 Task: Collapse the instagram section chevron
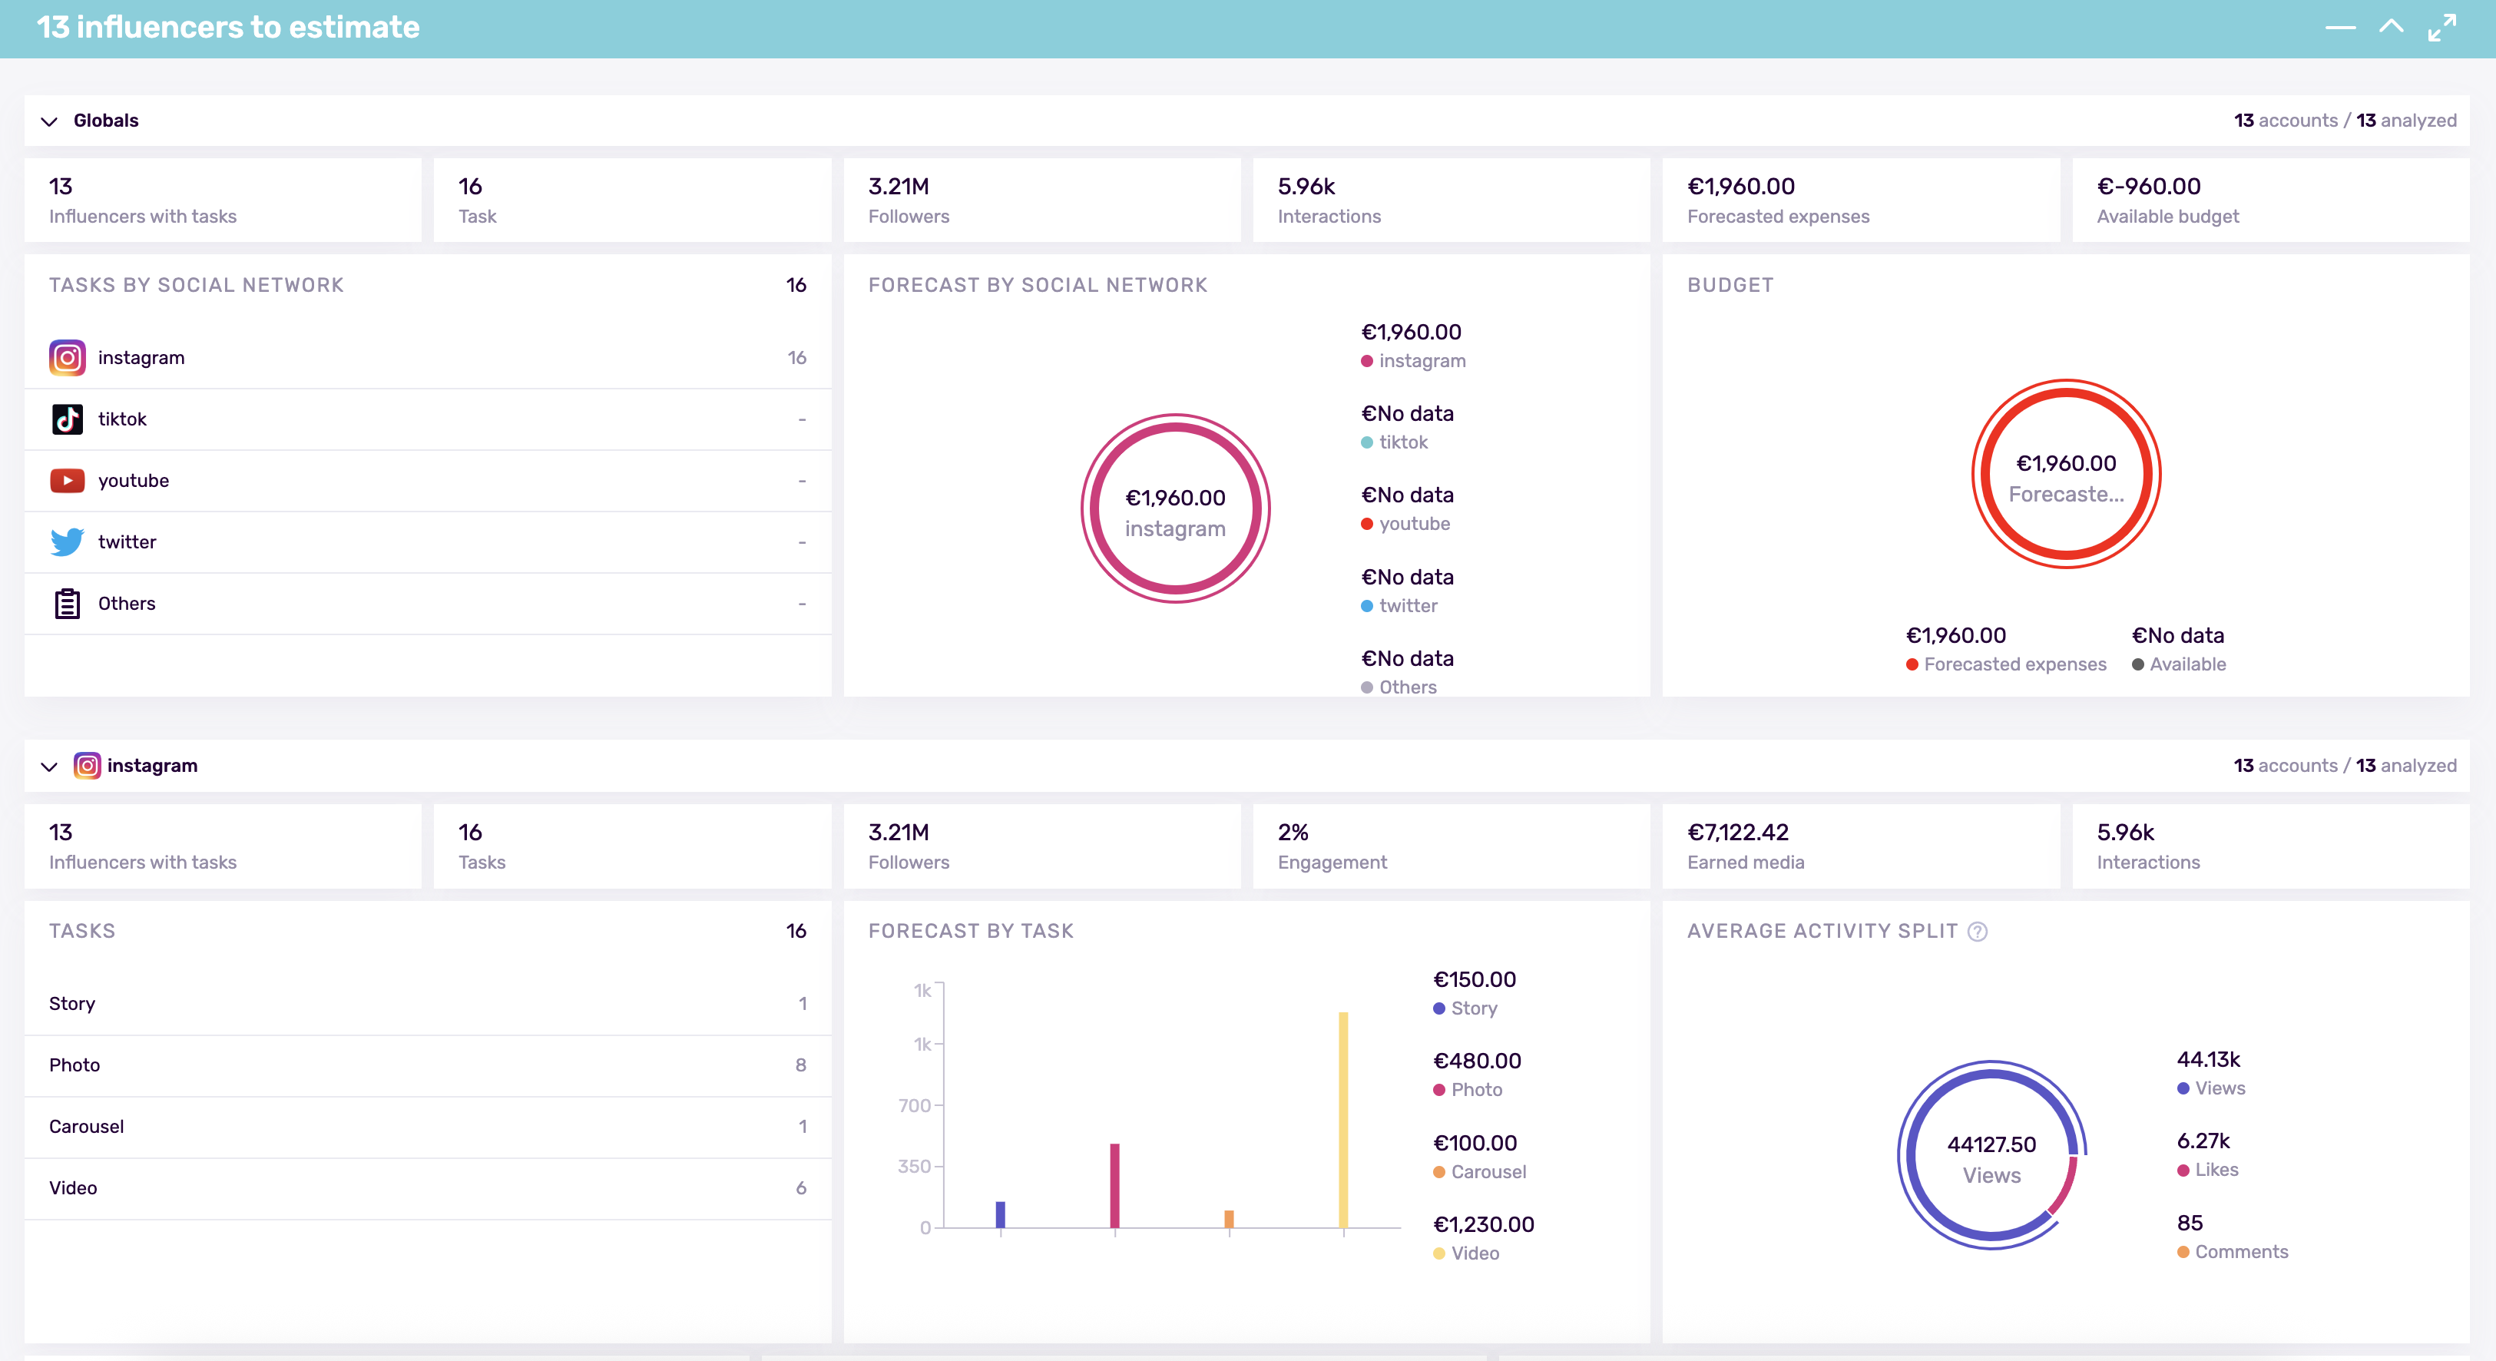[x=49, y=767]
